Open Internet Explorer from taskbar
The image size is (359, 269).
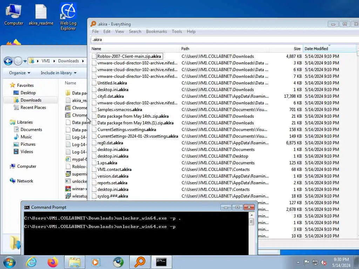(31, 262)
